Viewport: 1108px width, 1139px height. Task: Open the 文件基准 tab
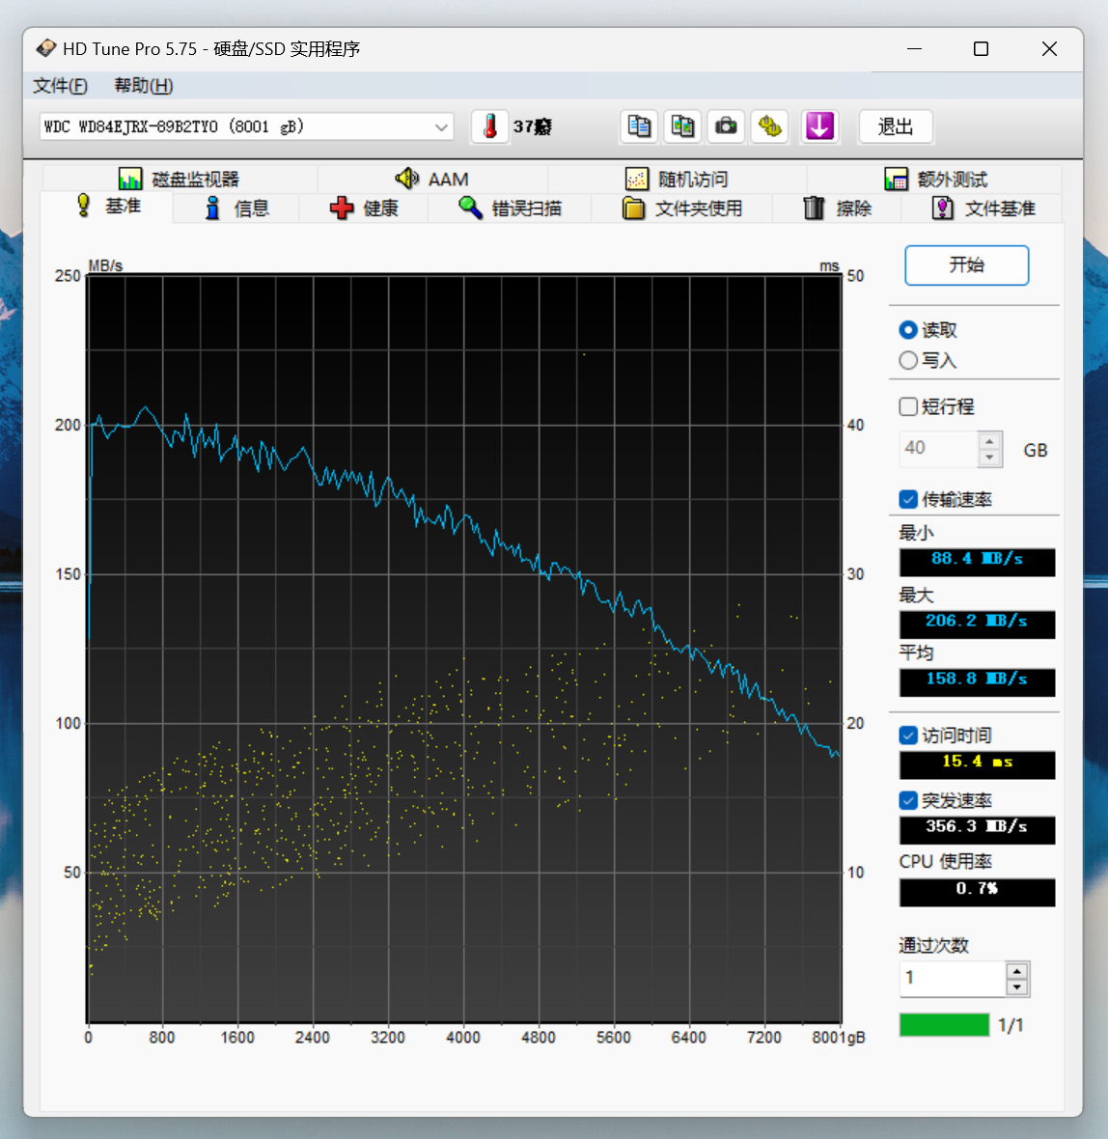pos(983,208)
